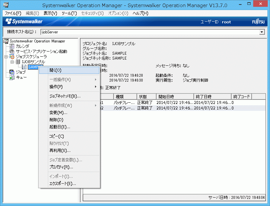Choose プロパティ(R)... in the context menu
Image resolution: width=270 pixels, height=206 pixels.
click(69, 167)
